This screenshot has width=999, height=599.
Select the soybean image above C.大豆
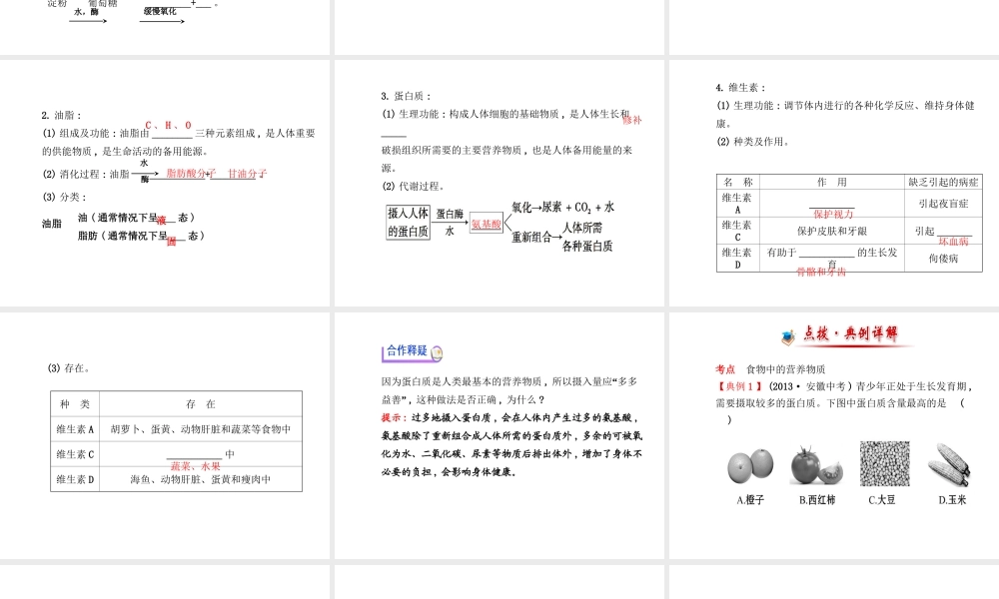(x=884, y=463)
